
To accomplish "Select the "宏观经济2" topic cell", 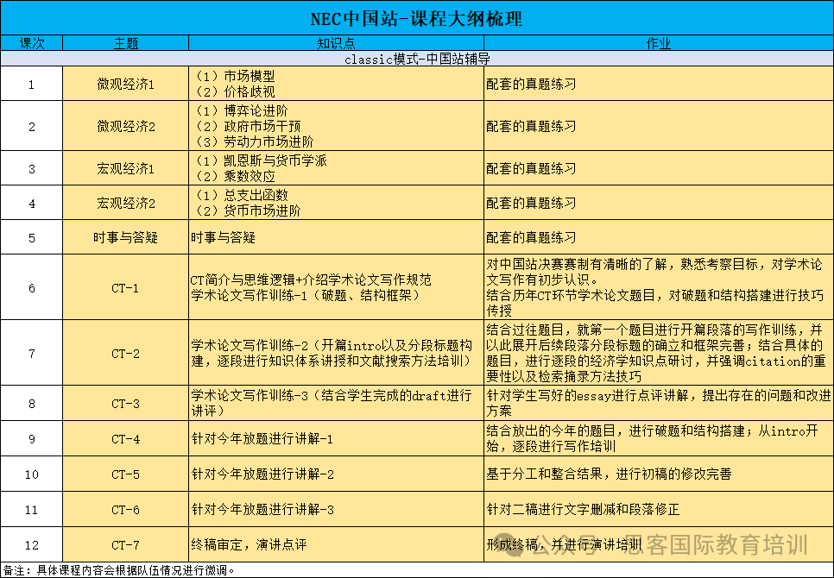I will (125, 203).
